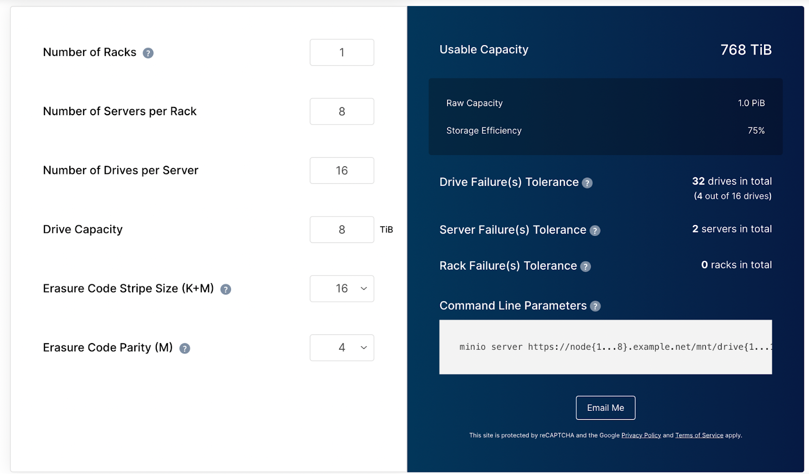Click help icon beside Command Line Parameters
The image size is (809, 474).
(x=596, y=306)
